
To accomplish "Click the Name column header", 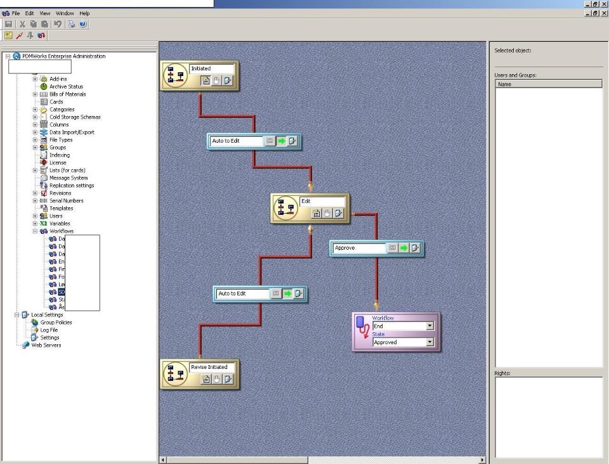I will pyautogui.click(x=548, y=84).
